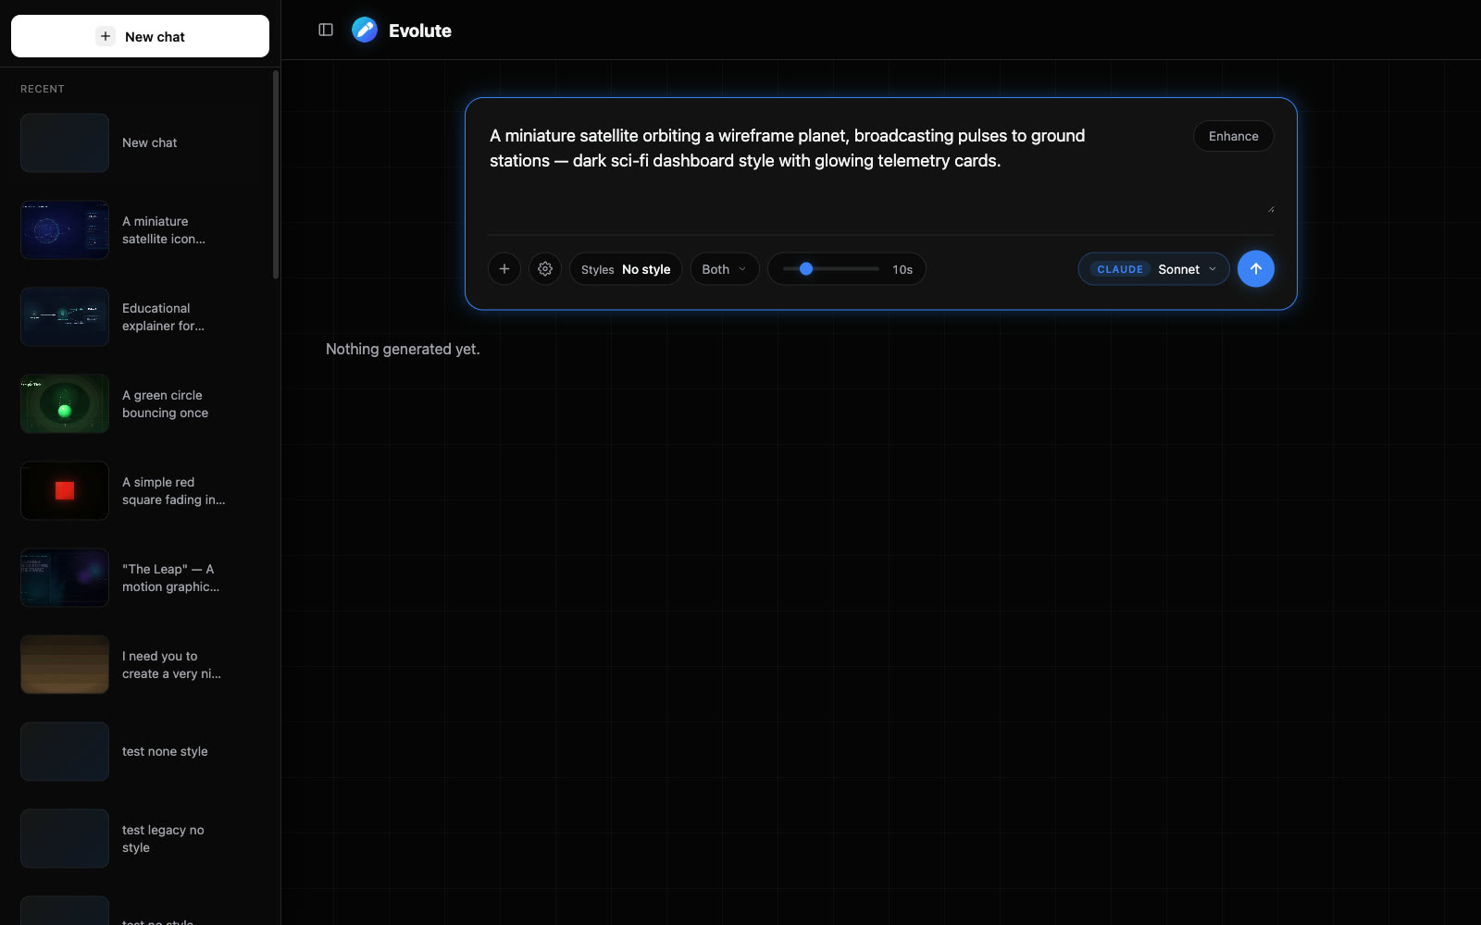Image resolution: width=1481 pixels, height=925 pixels.
Task: Adjust the 10s duration slider handle
Action: [806, 269]
